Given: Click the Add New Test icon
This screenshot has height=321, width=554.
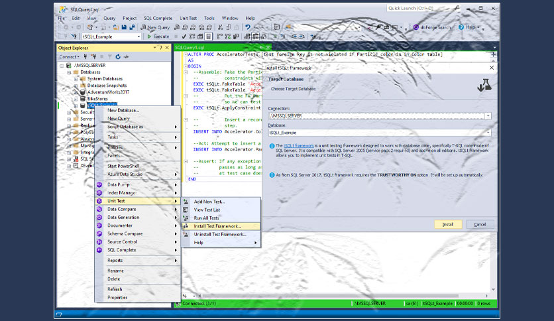Looking at the screenshot, I should click(x=186, y=202).
